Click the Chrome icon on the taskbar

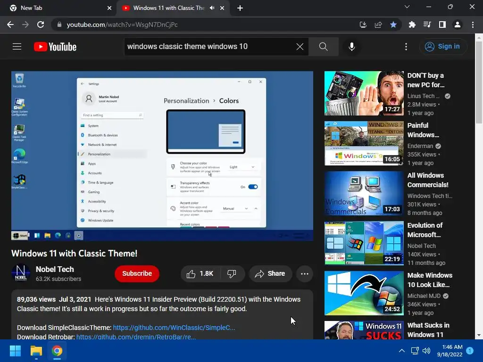pos(57,351)
